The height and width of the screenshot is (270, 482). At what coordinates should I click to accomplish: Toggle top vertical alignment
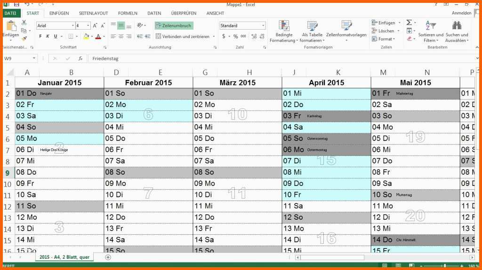pyautogui.click(x=113, y=25)
